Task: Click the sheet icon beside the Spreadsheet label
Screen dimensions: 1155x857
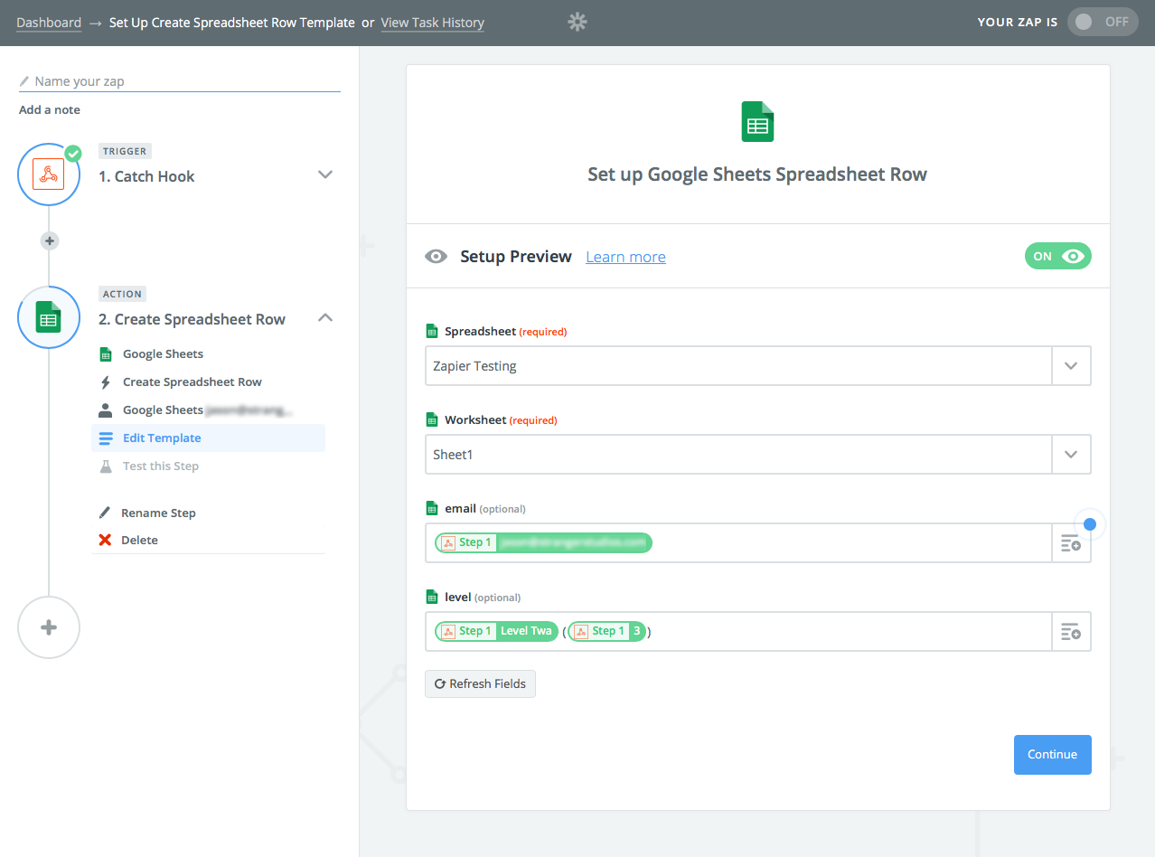Action: 432,332
